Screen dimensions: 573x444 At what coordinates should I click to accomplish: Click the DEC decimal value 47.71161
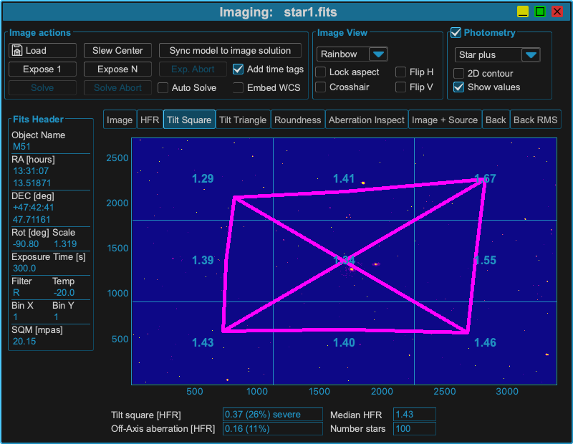(x=32, y=220)
